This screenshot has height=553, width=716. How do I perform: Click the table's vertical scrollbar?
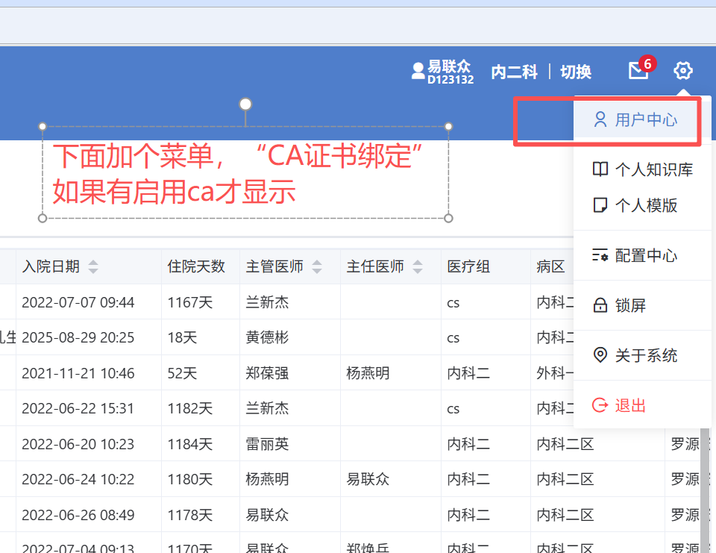[x=705, y=489]
